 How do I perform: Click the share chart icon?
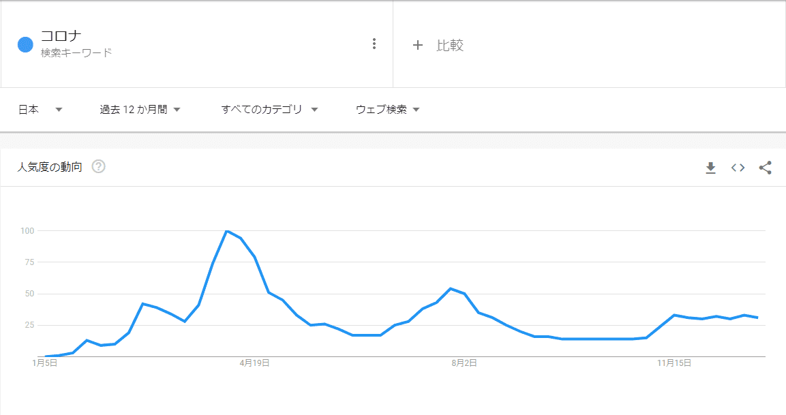pyautogui.click(x=765, y=168)
